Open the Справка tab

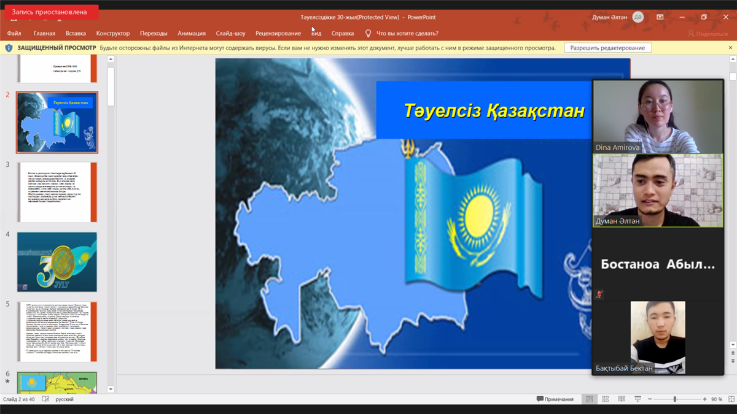343,33
